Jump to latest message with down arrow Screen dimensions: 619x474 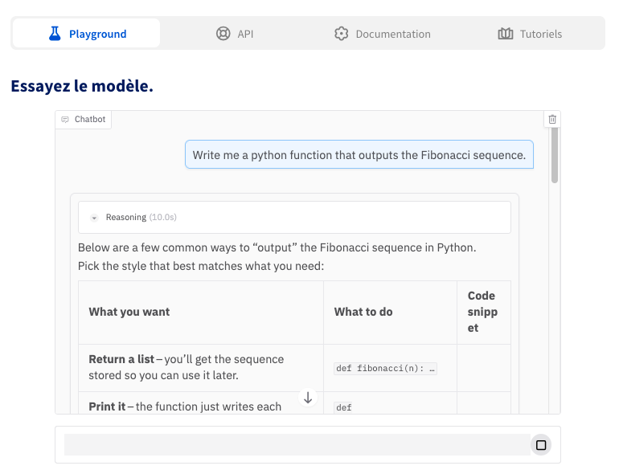coord(308,398)
